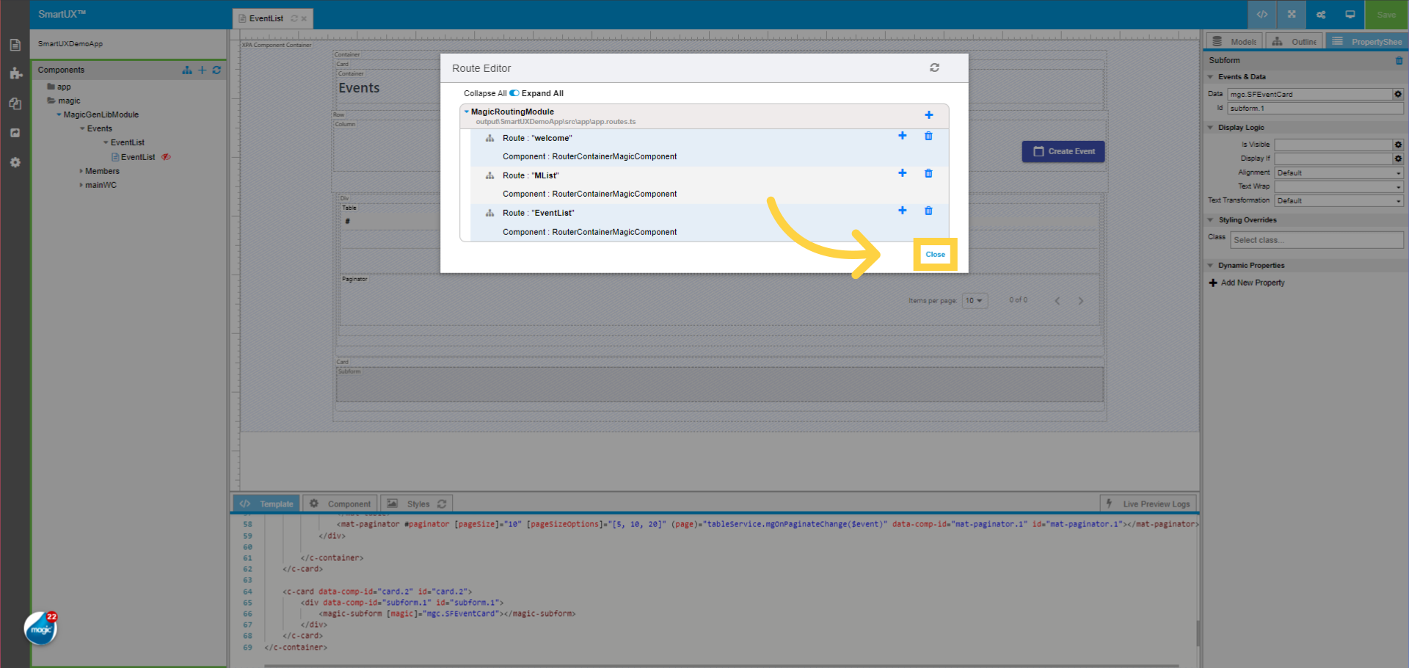Click the refresh icon in Route Editor header

click(934, 68)
